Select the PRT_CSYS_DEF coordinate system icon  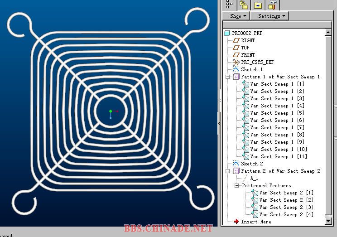point(236,62)
